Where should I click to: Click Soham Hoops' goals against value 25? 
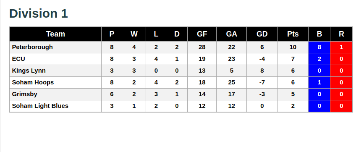(x=231, y=82)
